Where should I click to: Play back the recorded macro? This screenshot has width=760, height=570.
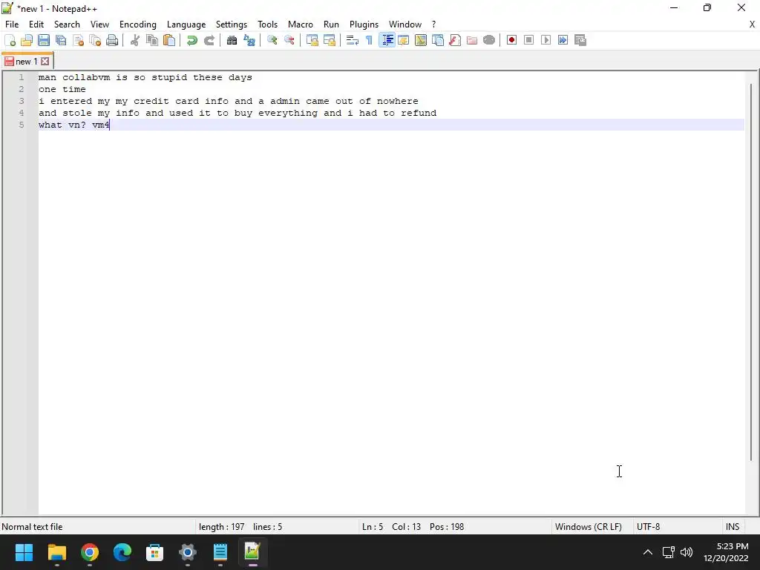point(546,40)
